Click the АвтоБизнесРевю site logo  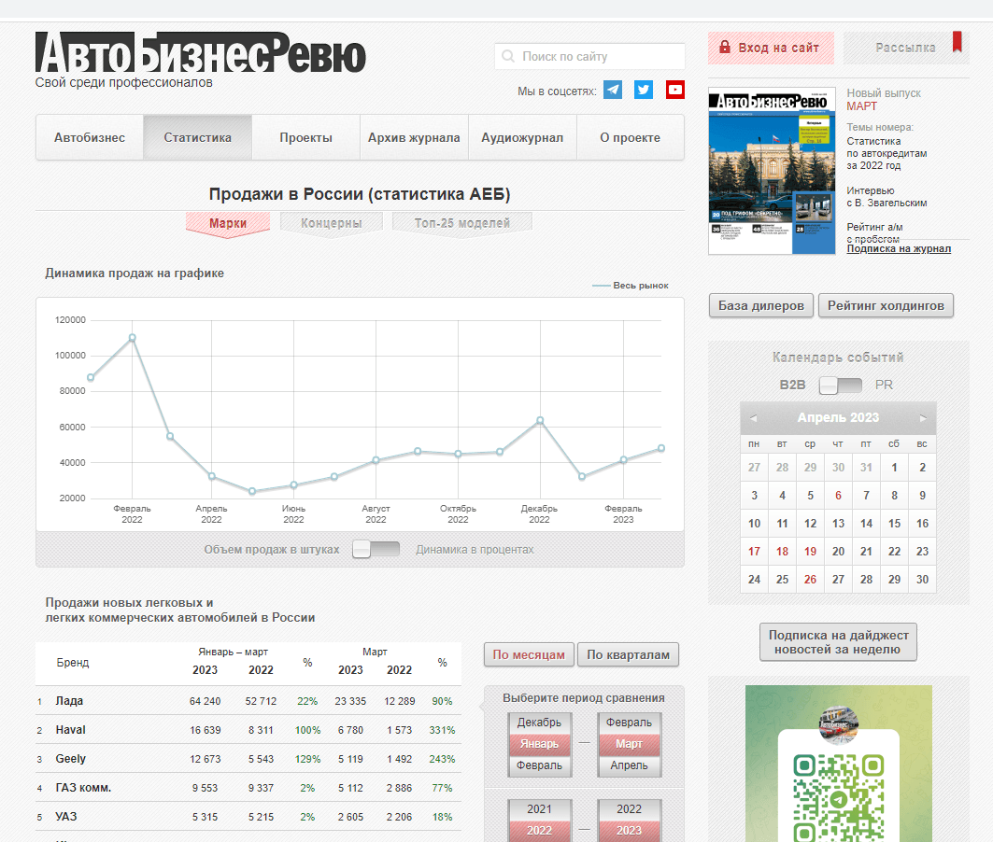[x=200, y=52]
